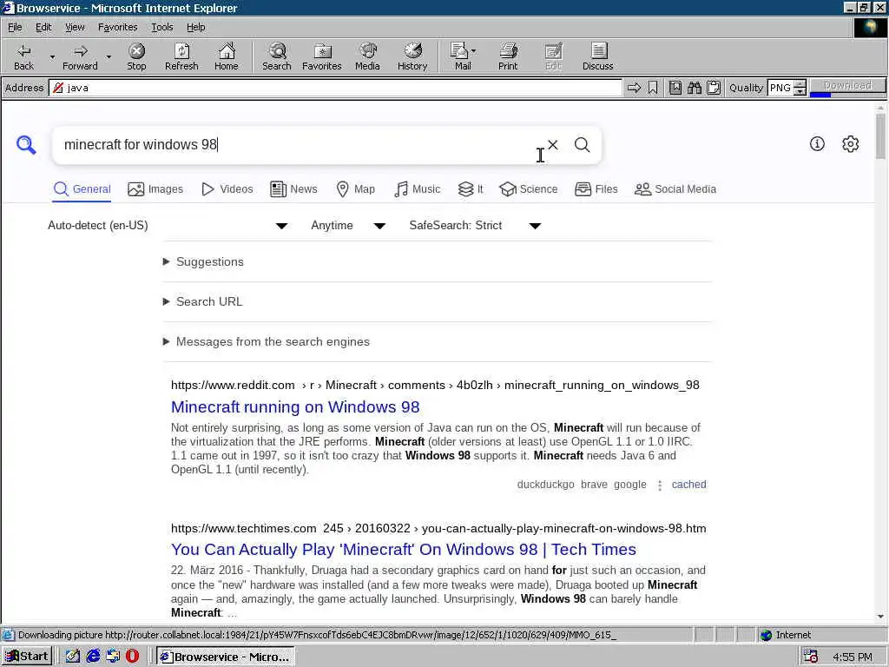Click the clipboard icon near Quality
The image size is (889, 667).
(x=714, y=88)
